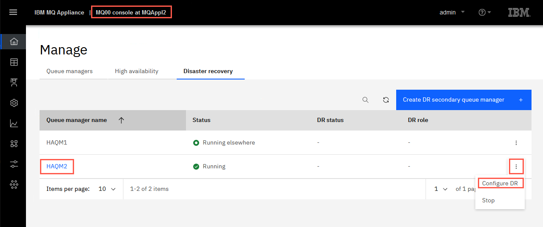
Task: Choose Configure DR from menu
Action: (500, 183)
